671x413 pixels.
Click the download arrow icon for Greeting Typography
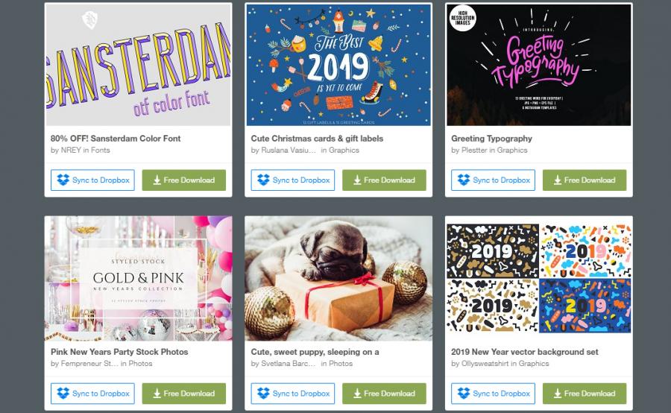557,180
